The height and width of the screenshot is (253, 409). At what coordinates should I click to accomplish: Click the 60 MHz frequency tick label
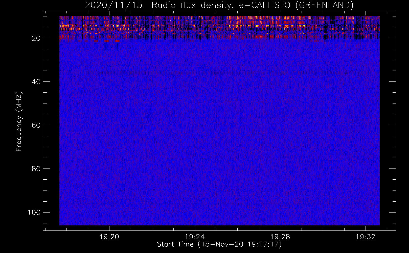click(36, 125)
